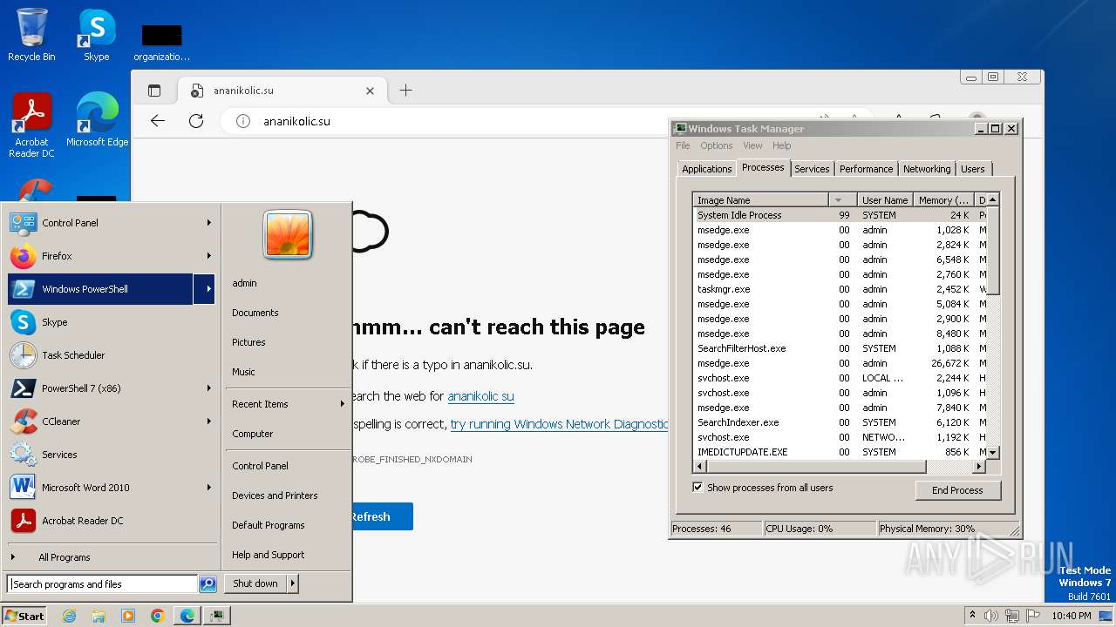The image size is (1116, 627).
Task: Click the user account picture
Action: (x=288, y=235)
